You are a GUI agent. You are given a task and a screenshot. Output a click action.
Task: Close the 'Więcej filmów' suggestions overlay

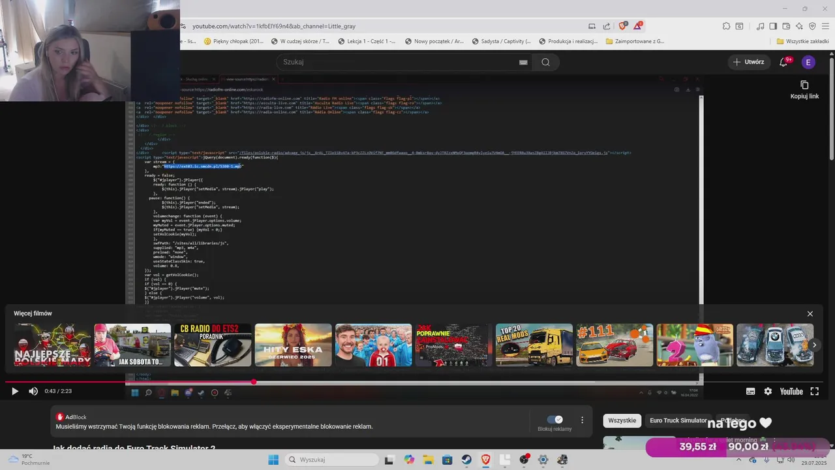pyautogui.click(x=810, y=313)
